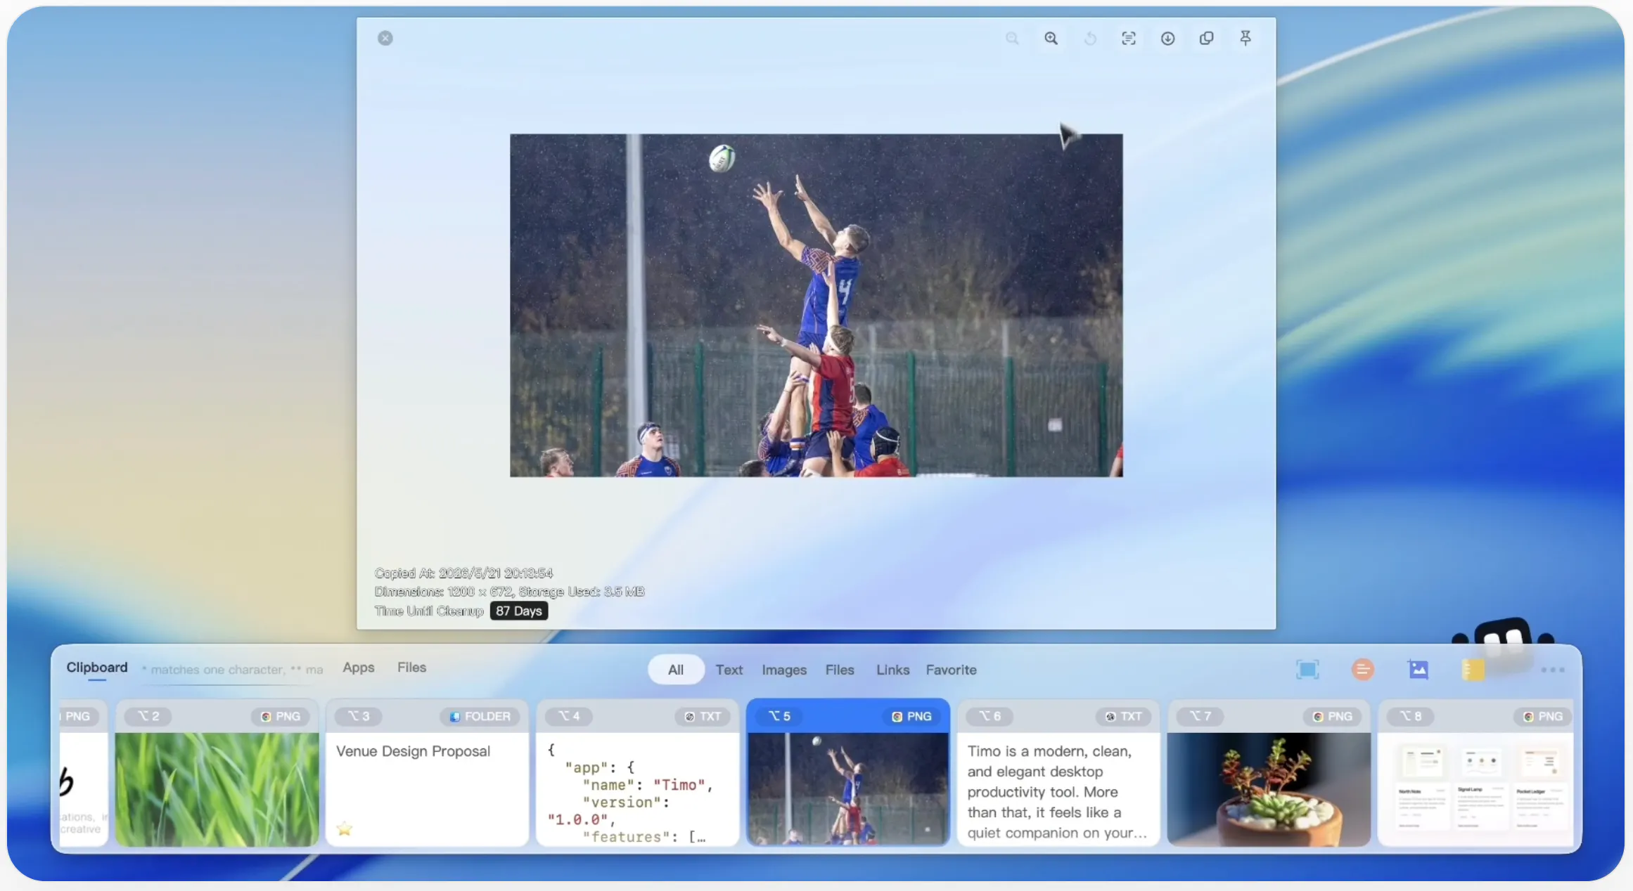Zoom out of the previewed image
The width and height of the screenshot is (1633, 891).
pyautogui.click(x=1012, y=39)
